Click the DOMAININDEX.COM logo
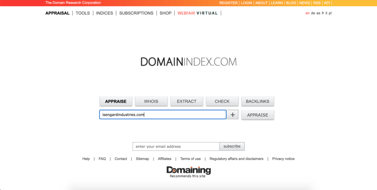This screenshot has height=190, width=377. (188, 62)
